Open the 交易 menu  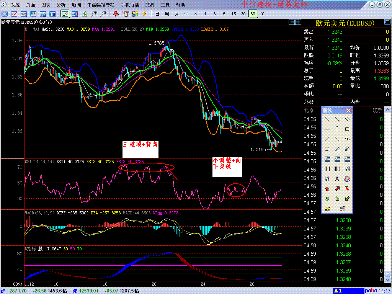tap(150, 5)
